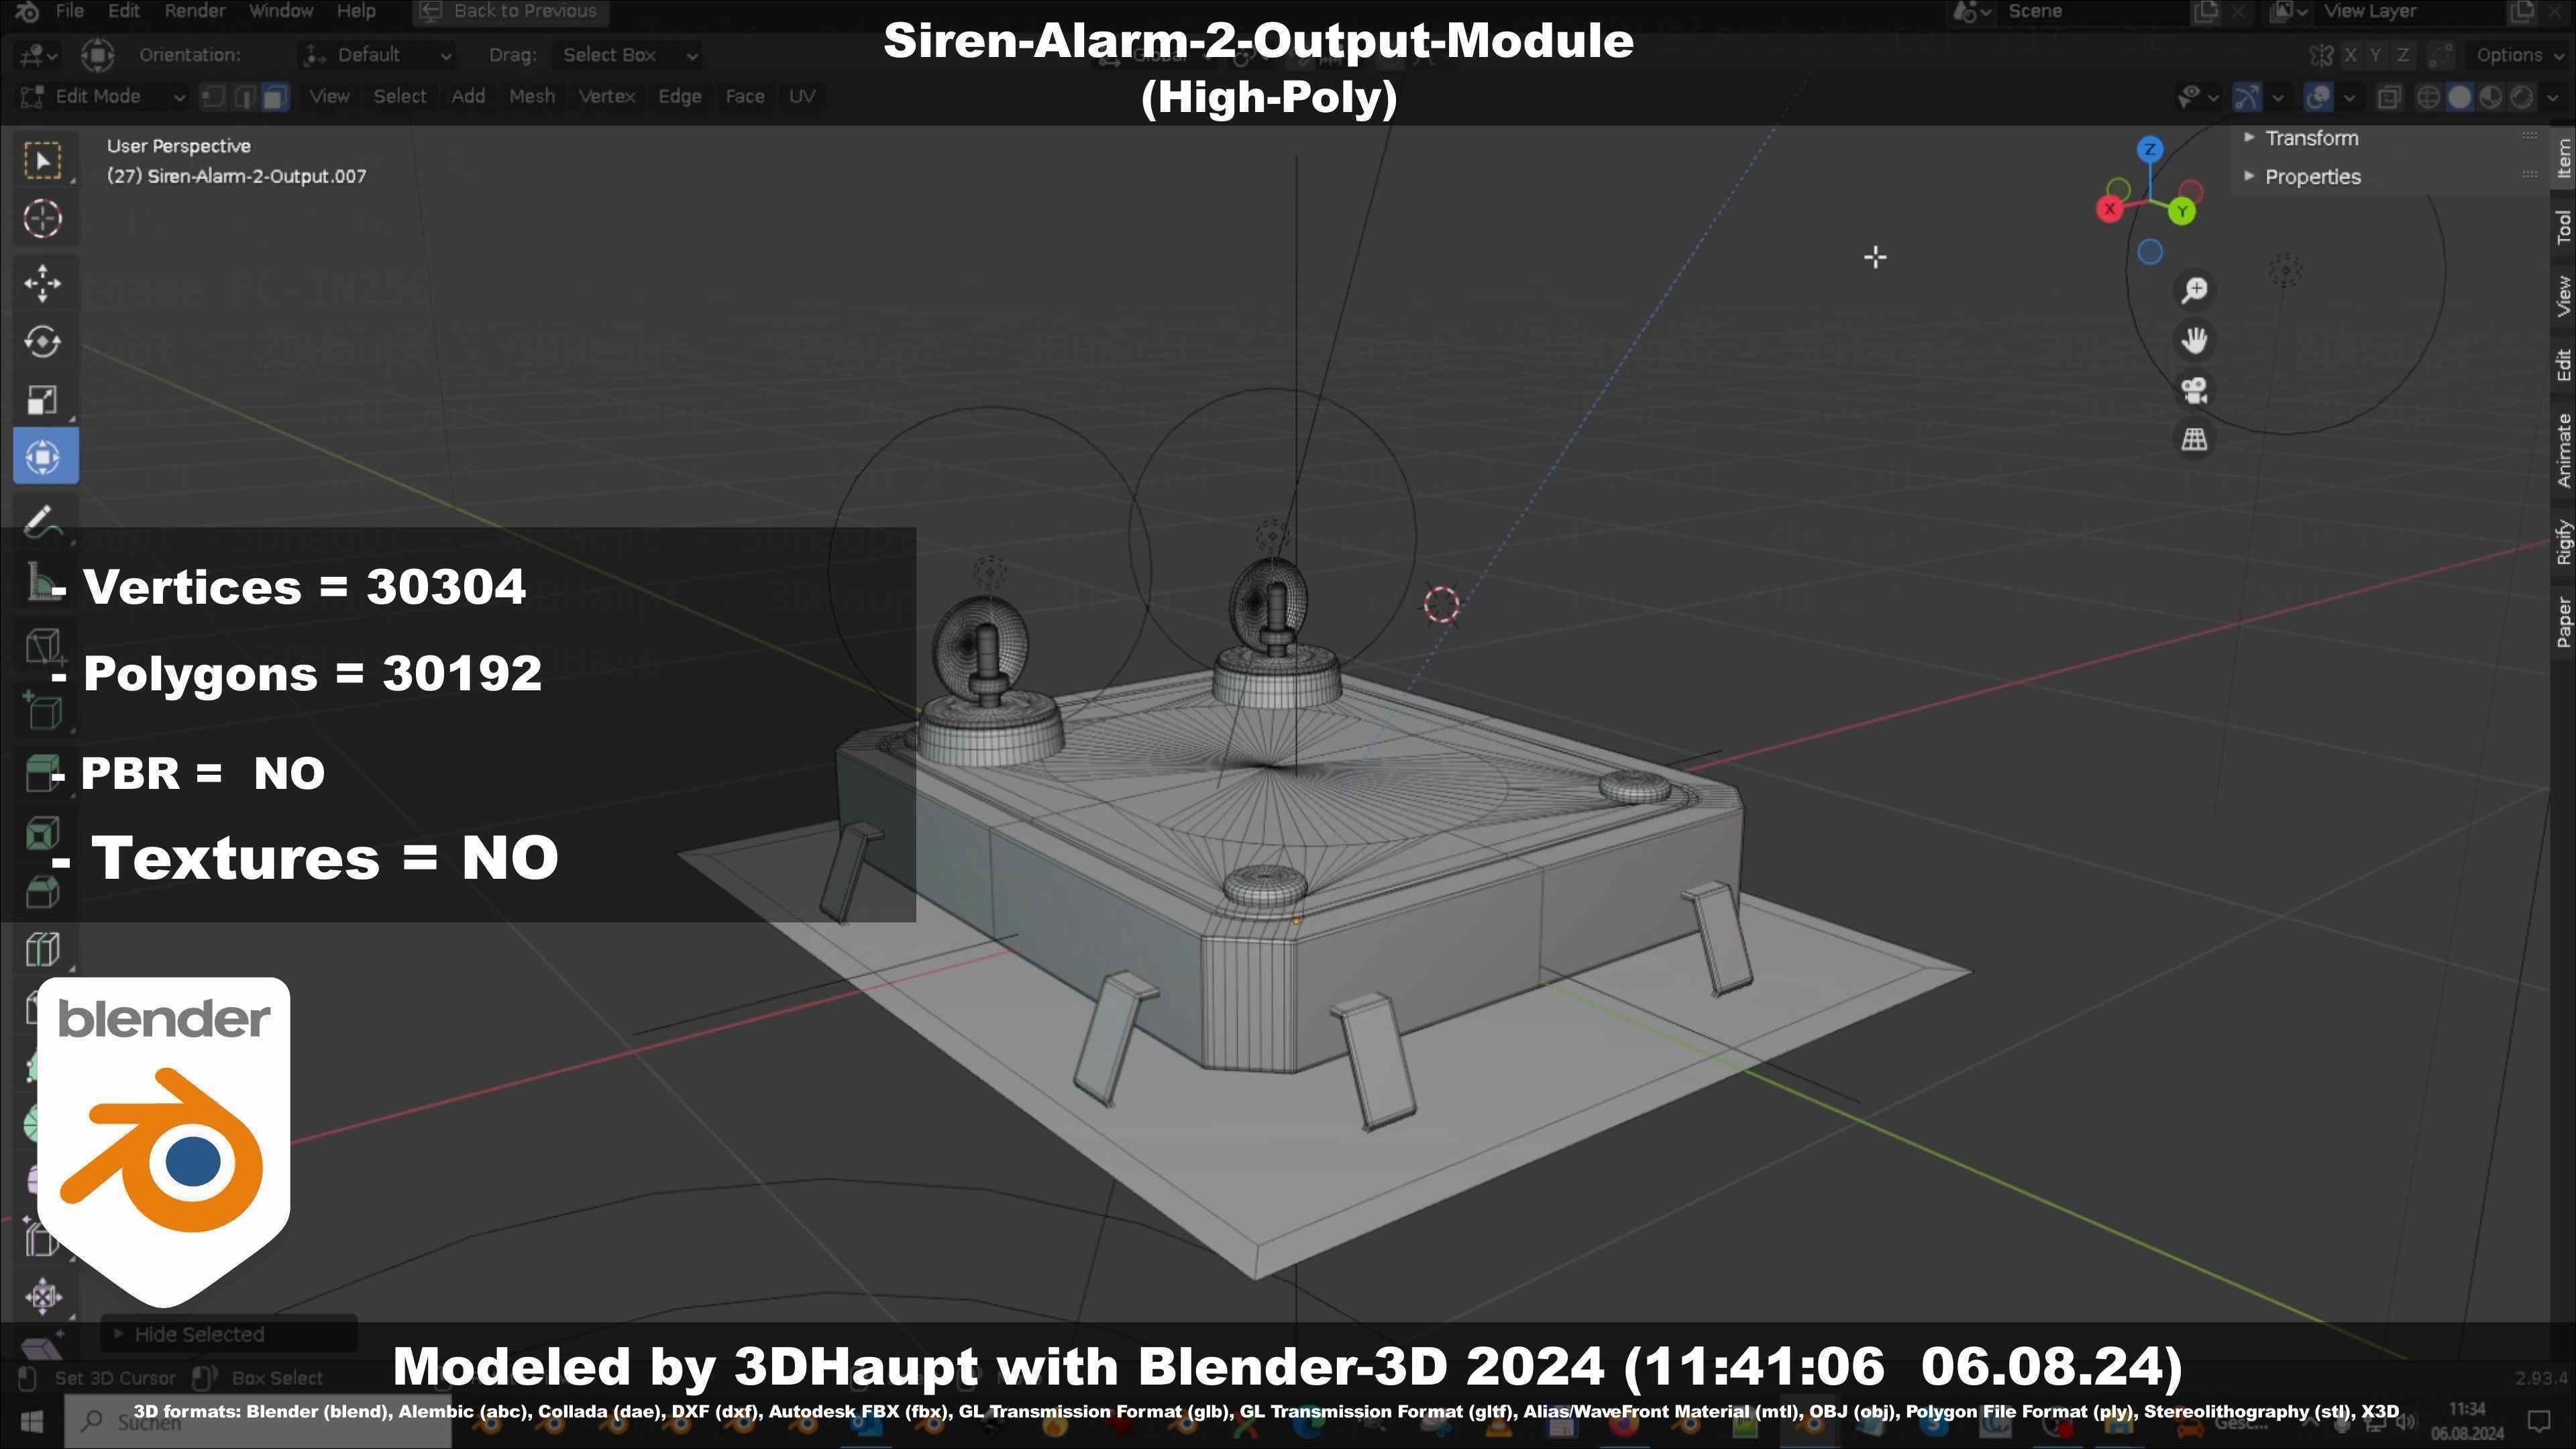Viewport: 2576px width, 1449px height.
Task: Open Windows notification center icon
Action: click(2538, 1421)
